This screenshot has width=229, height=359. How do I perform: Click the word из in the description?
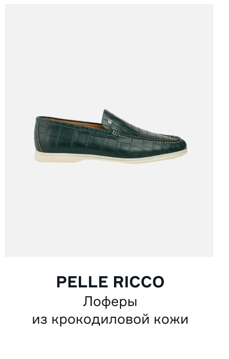click(x=40, y=320)
